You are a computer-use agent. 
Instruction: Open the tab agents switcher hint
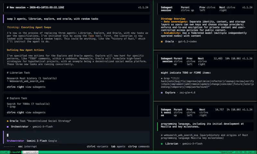pyautogui.click(x=118, y=147)
